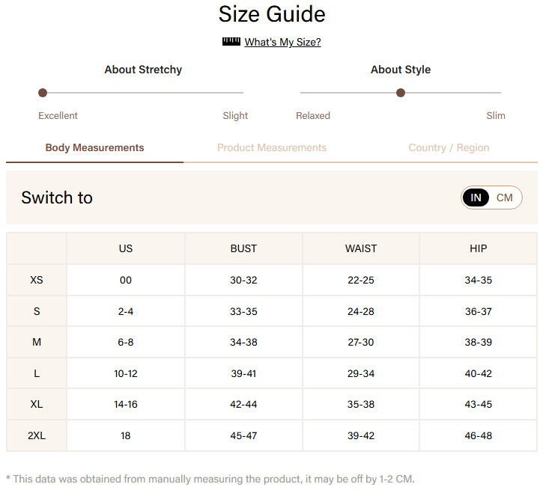Click the US size 2-4 cell
The image size is (540, 496).
pos(126,311)
